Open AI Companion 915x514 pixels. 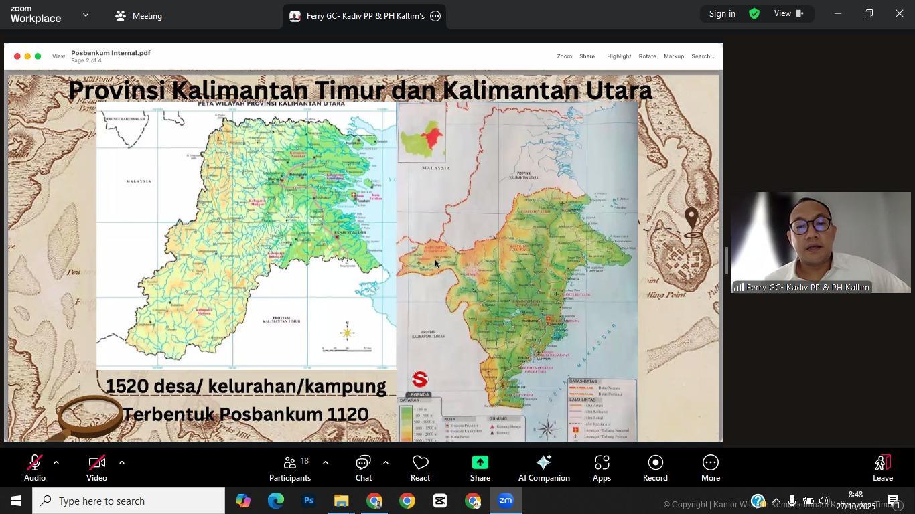pyautogui.click(x=543, y=468)
